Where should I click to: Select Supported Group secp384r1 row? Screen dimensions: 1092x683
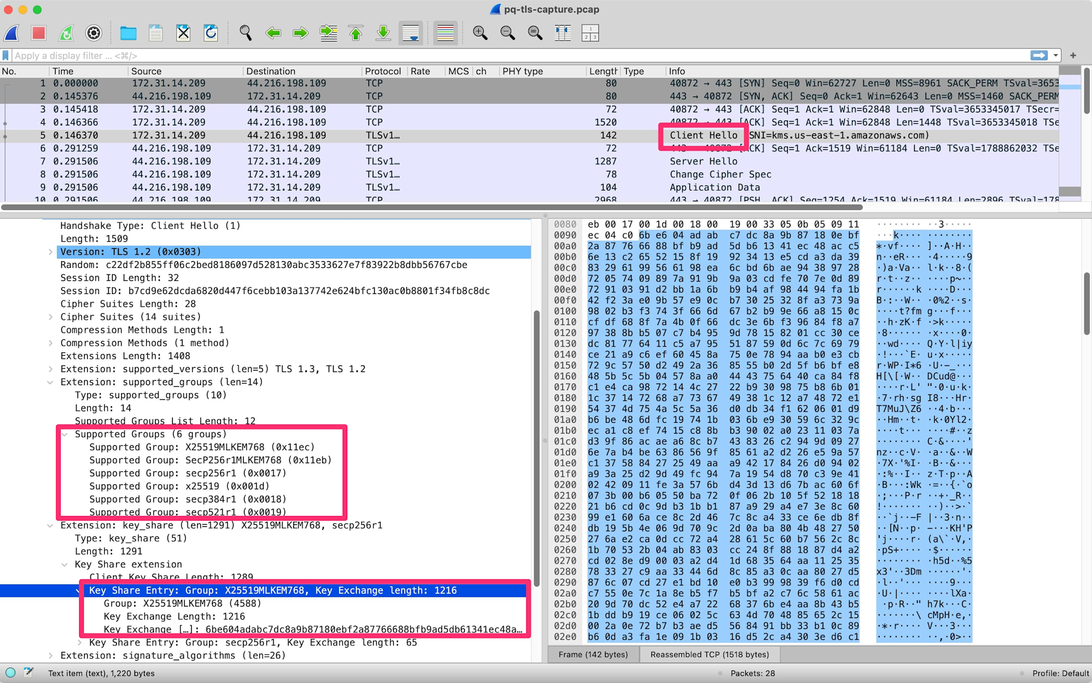(x=265, y=499)
